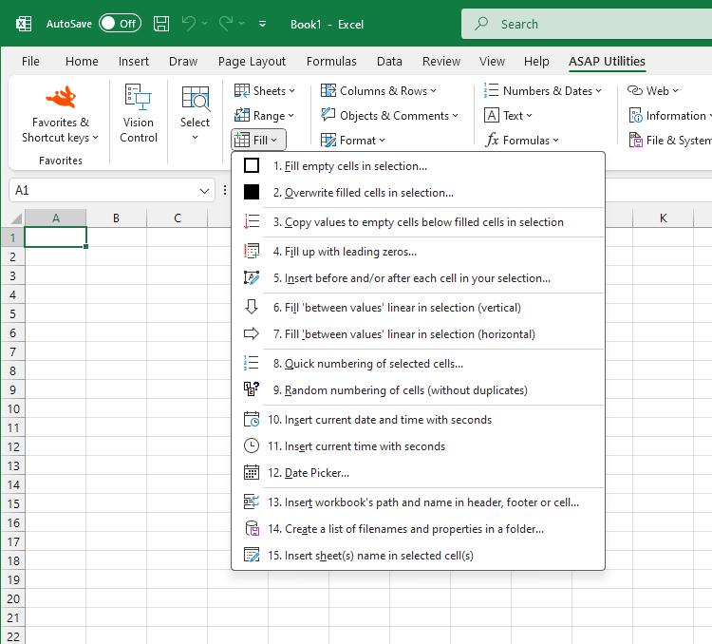
Task: Switch to the Home tab
Action: pos(82,62)
